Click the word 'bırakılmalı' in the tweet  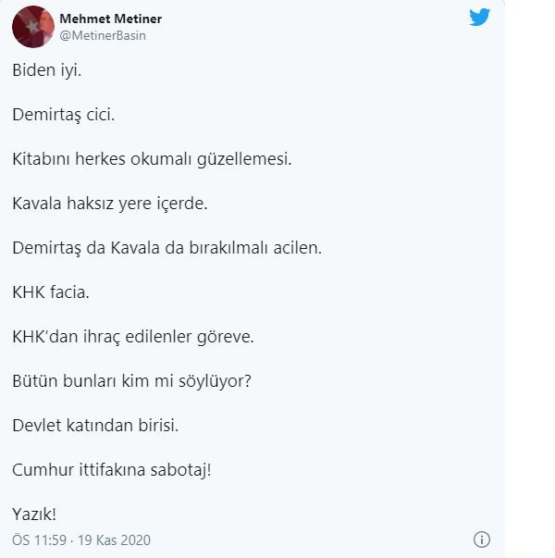pyautogui.click(x=228, y=248)
